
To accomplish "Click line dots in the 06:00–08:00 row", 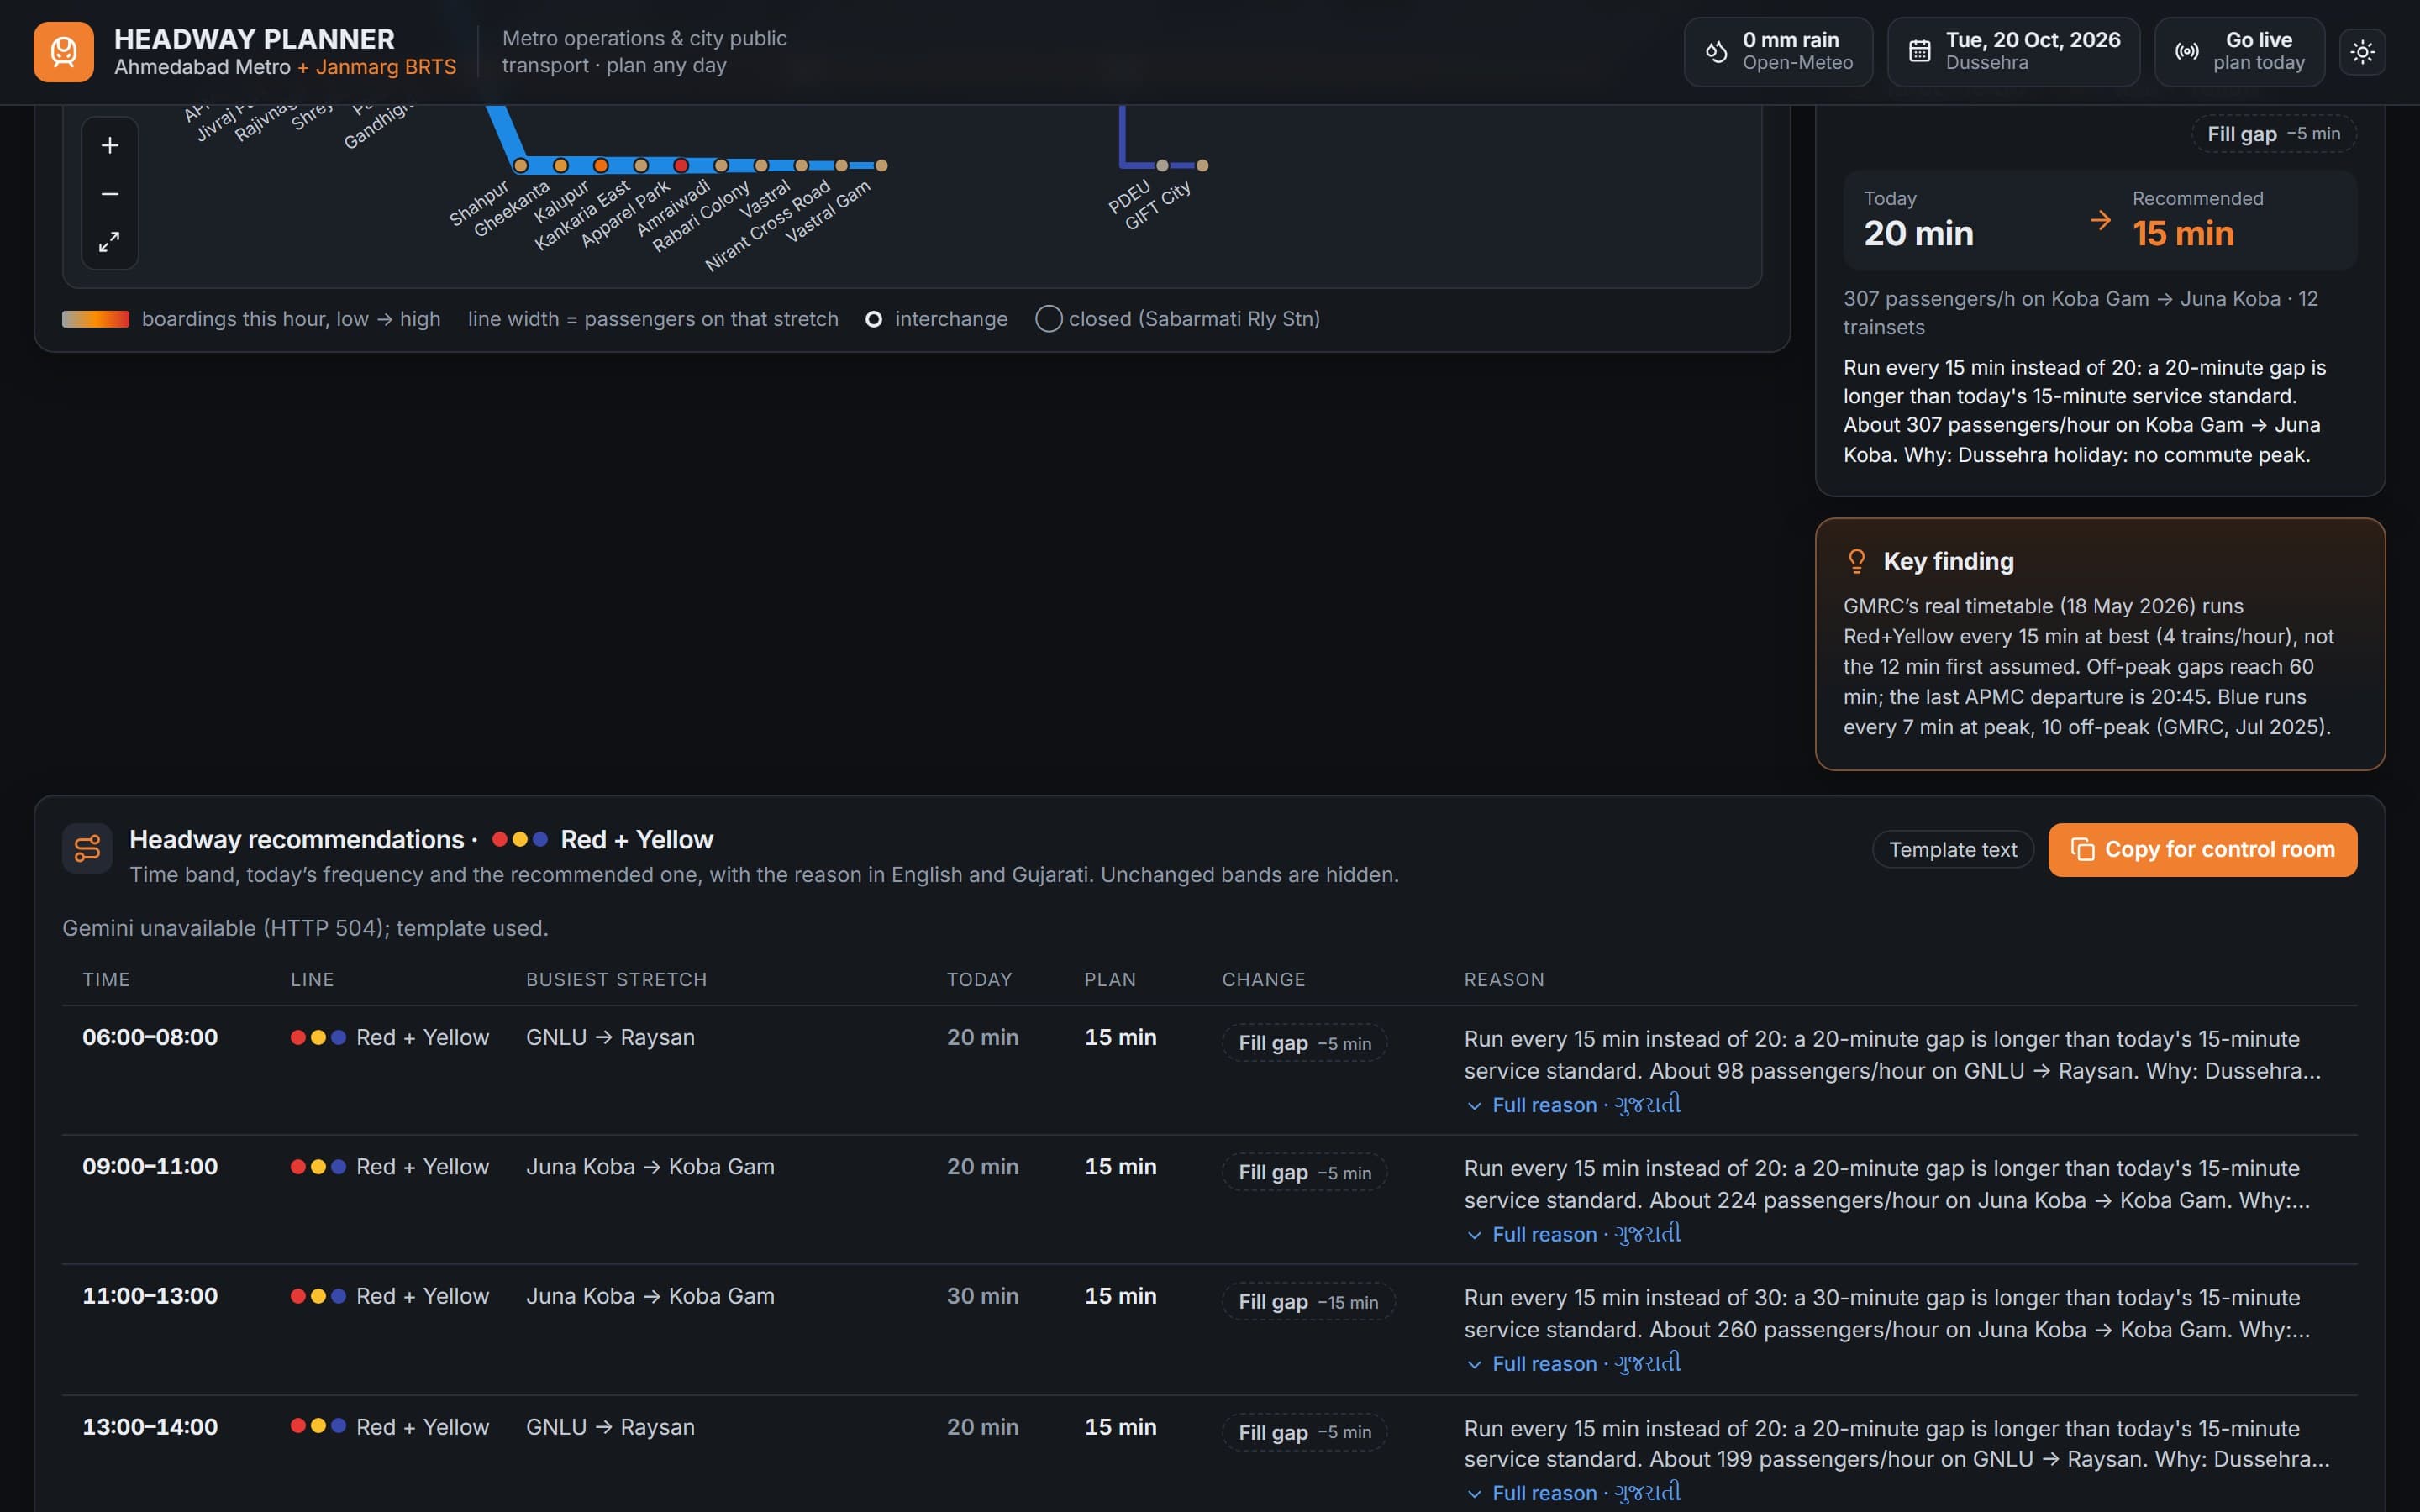I will pyautogui.click(x=318, y=1038).
